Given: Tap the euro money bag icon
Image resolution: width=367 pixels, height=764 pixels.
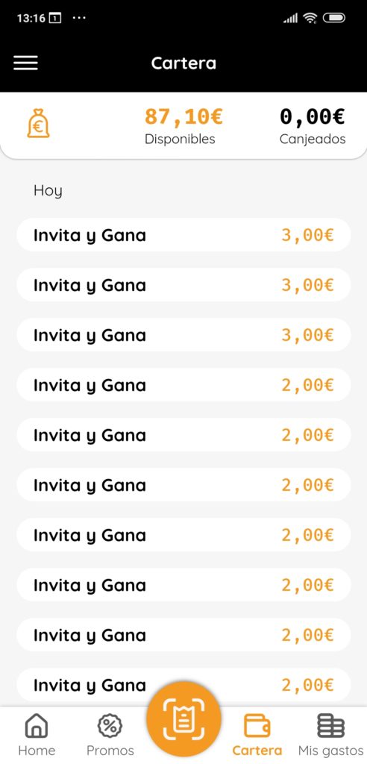Looking at the screenshot, I should click(x=38, y=123).
